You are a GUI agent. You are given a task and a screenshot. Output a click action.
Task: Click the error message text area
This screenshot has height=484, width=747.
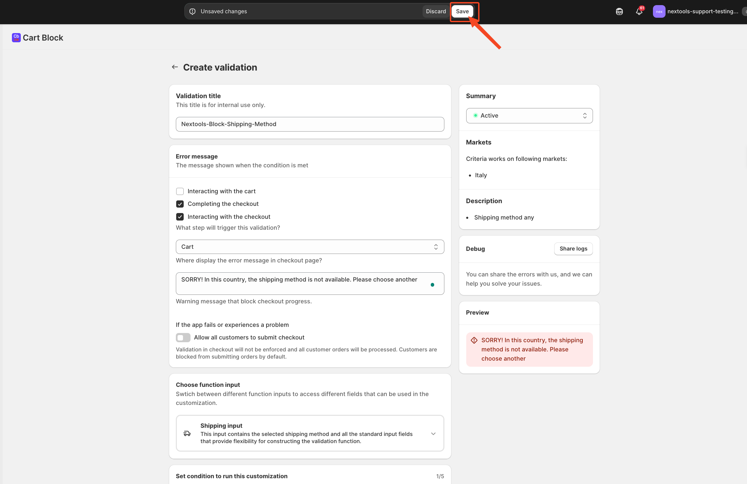click(303, 283)
